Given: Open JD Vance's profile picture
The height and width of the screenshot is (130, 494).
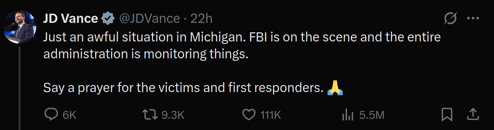Looking at the screenshot, I should [x=20, y=27].
